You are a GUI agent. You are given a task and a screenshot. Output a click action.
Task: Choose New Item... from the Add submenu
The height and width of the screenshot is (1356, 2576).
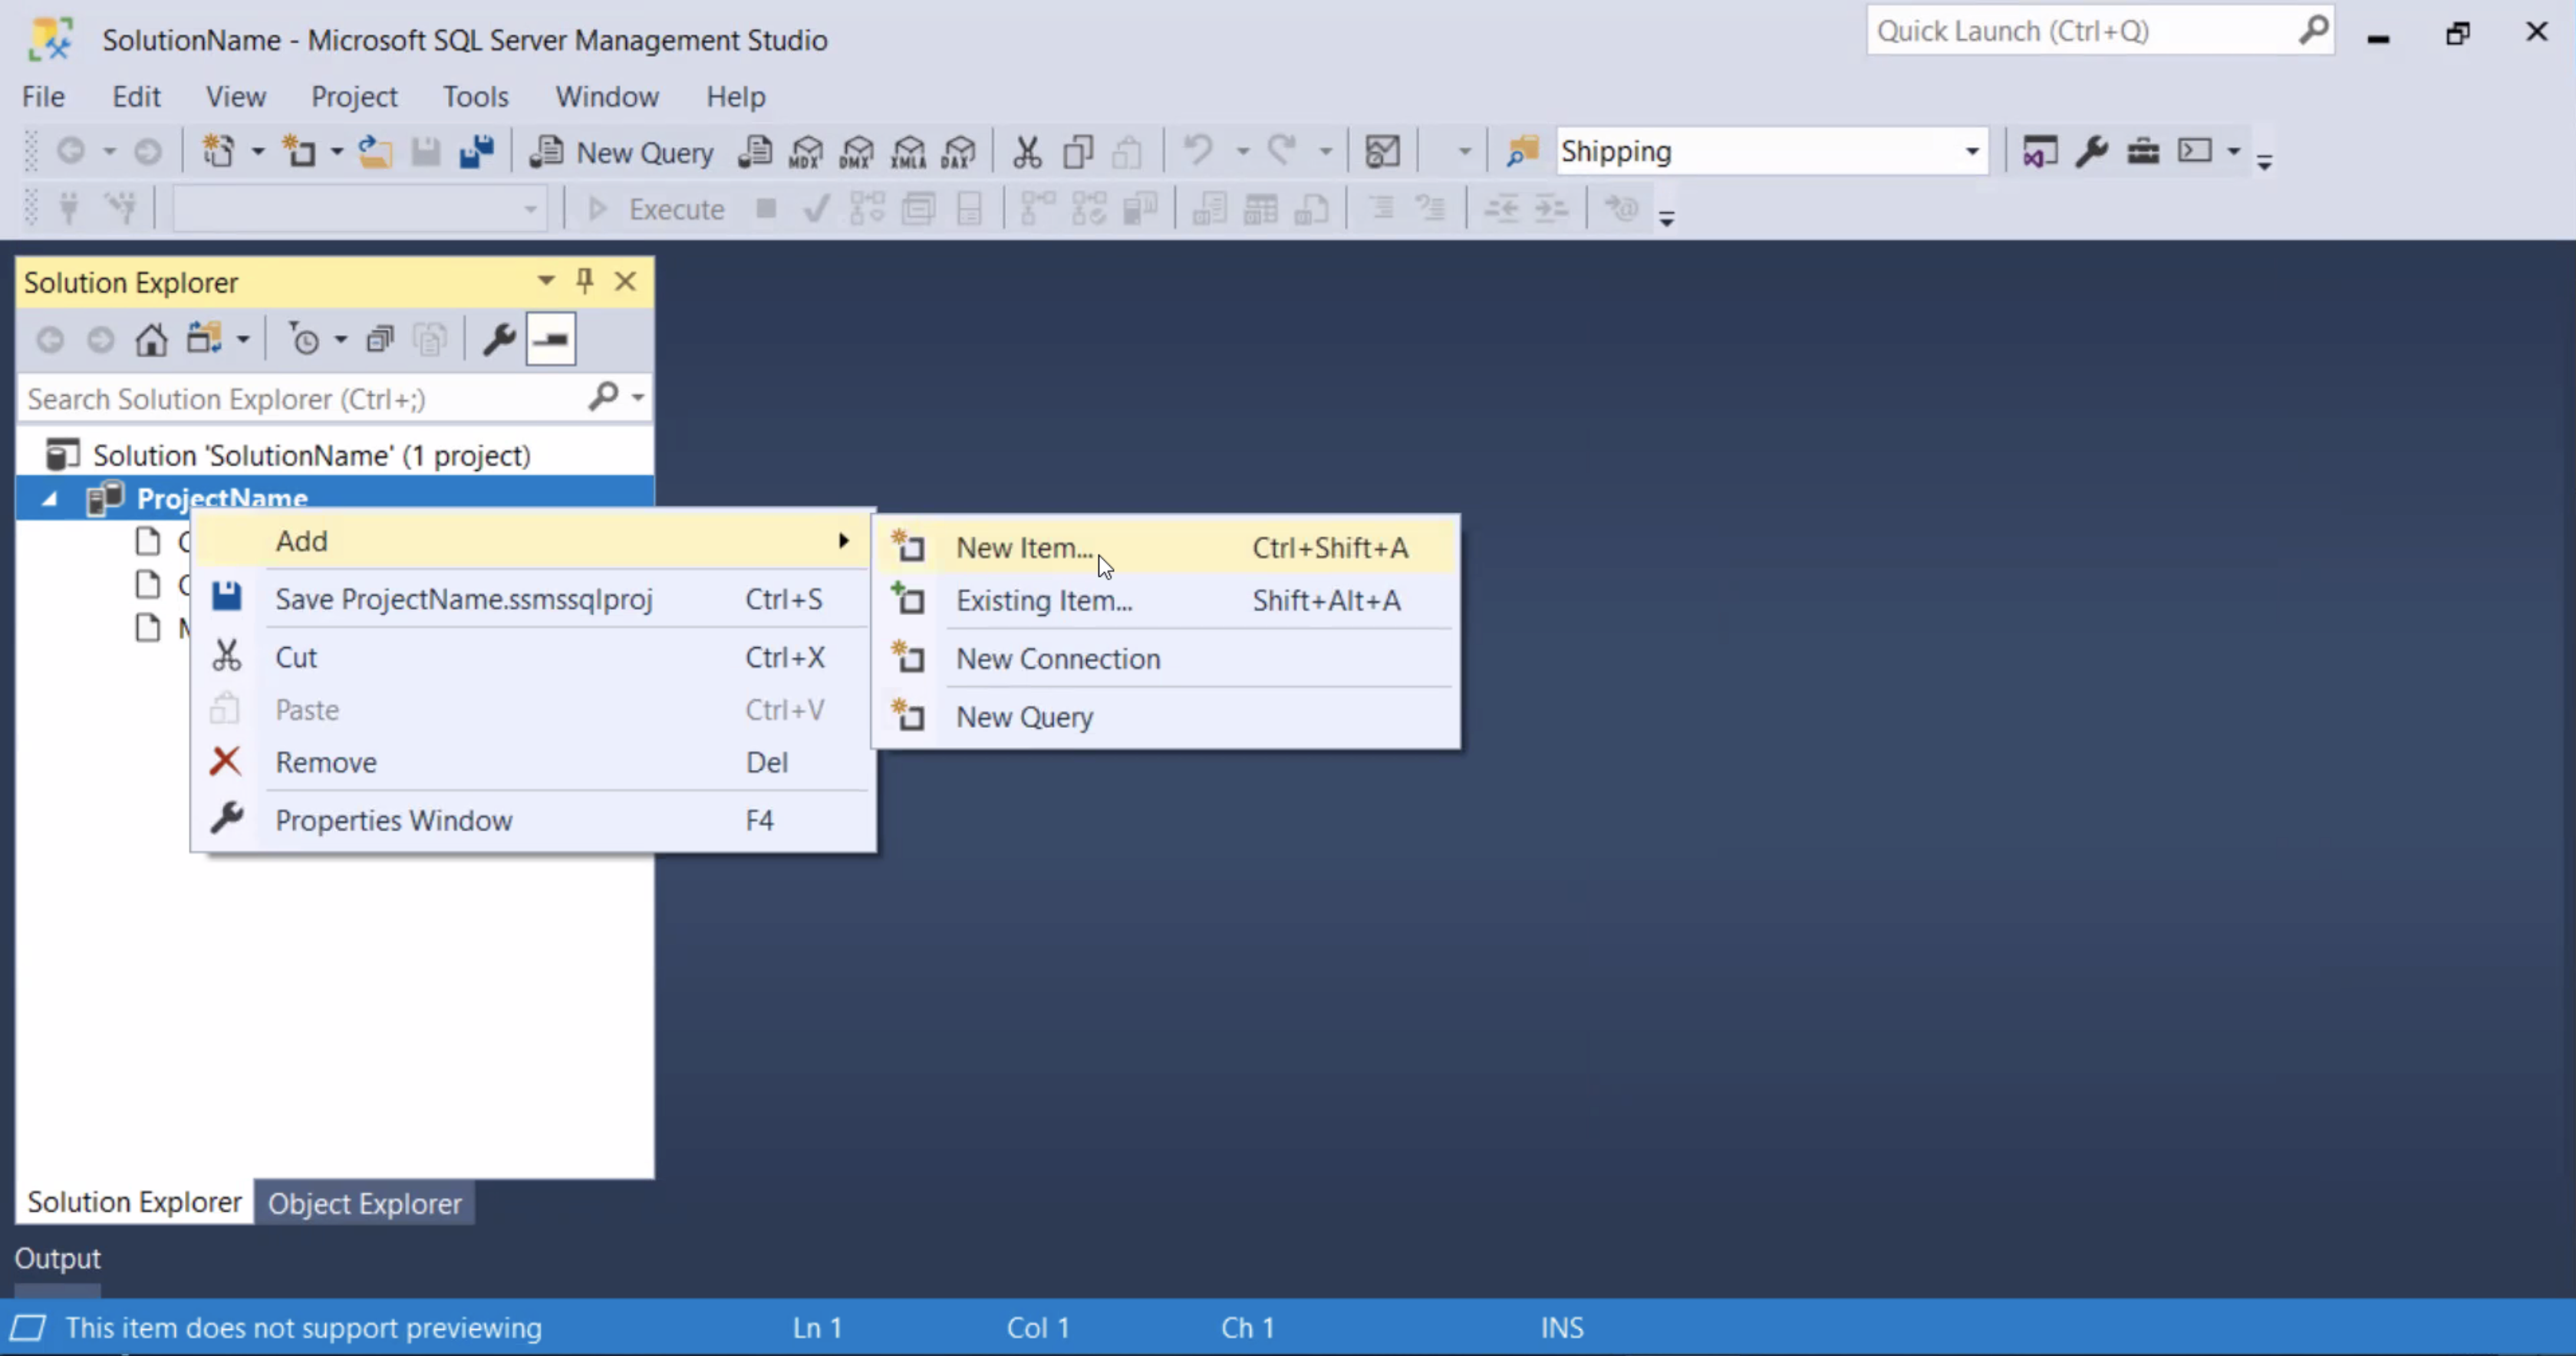point(1166,547)
